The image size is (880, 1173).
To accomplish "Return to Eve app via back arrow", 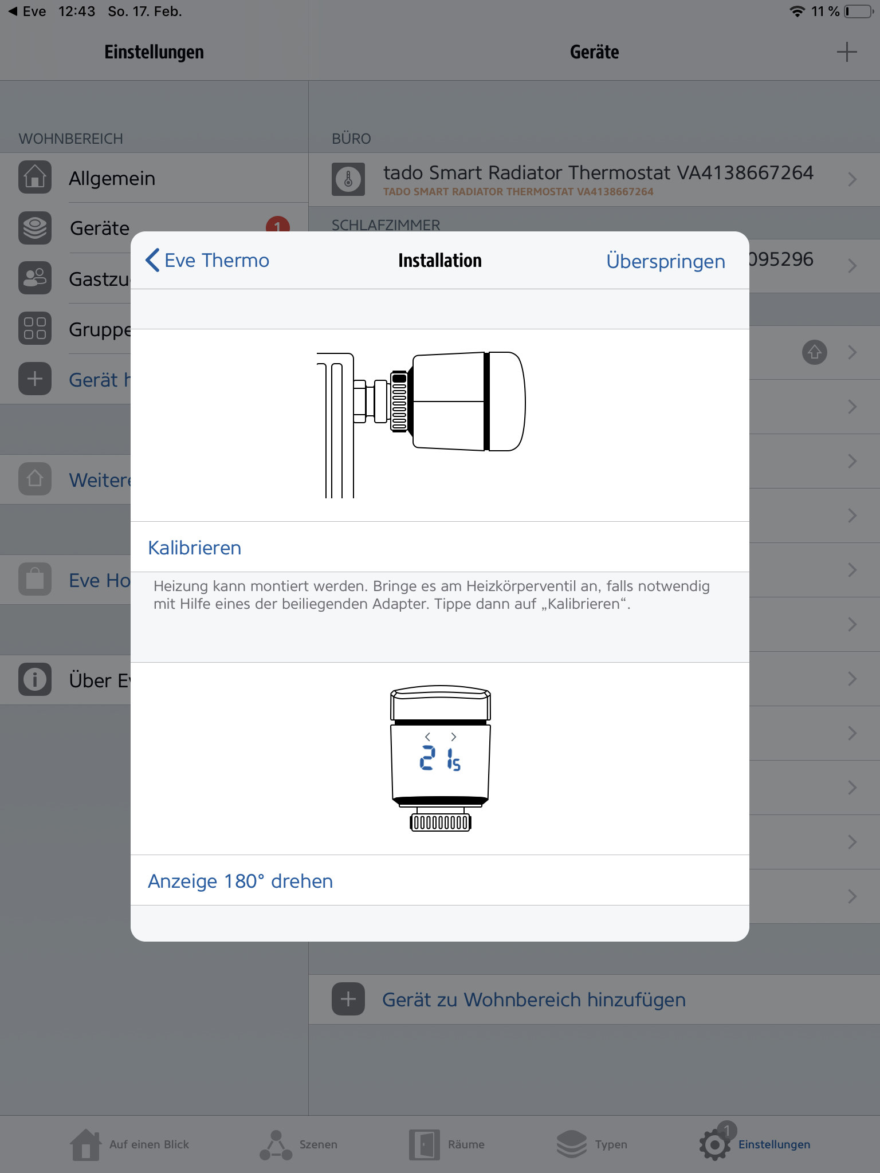I will (x=27, y=11).
